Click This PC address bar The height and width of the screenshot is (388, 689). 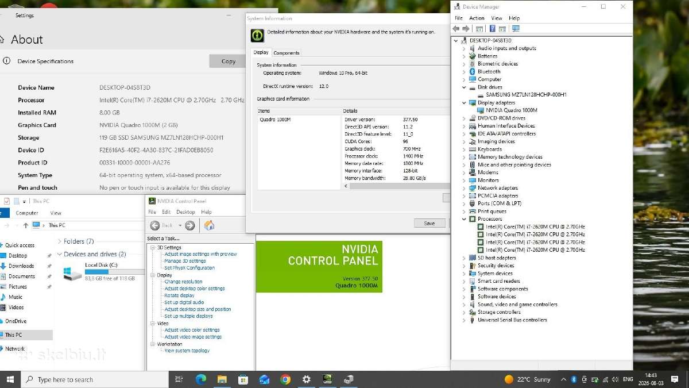(87, 225)
